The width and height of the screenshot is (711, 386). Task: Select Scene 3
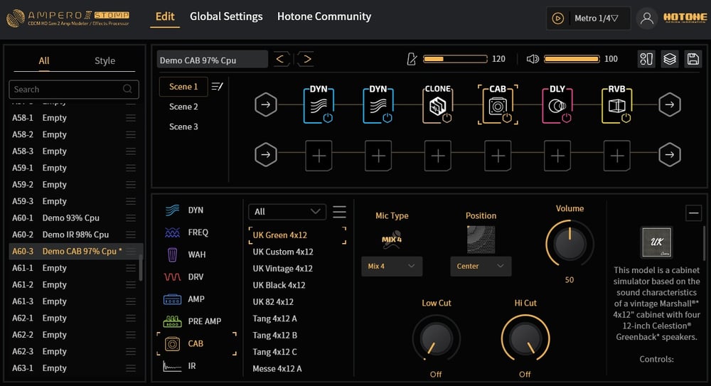[183, 127]
